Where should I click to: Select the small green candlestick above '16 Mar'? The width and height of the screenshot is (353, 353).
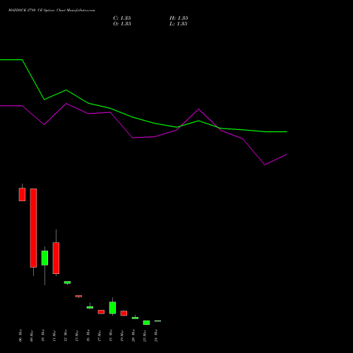click(x=90, y=307)
